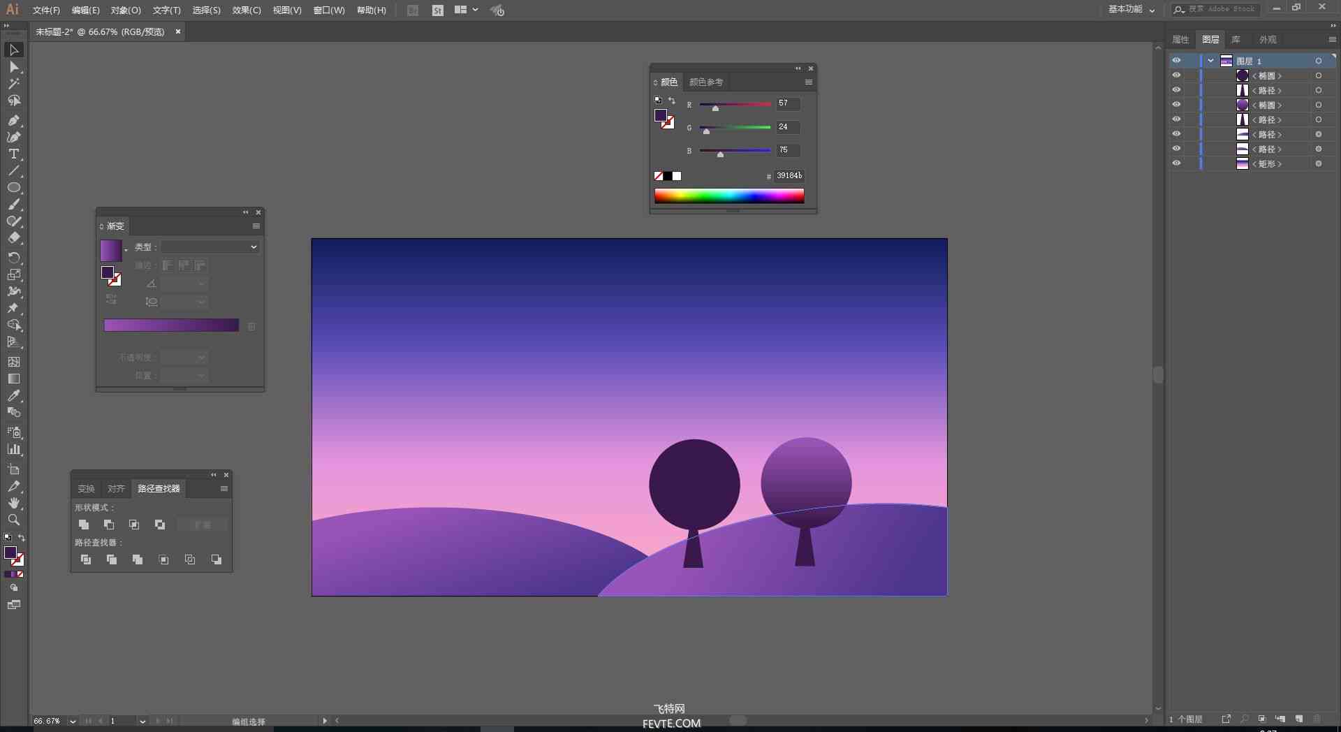The image size is (1341, 732).
Task: Switch to the 对齐 tab
Action: click(116, 489)
